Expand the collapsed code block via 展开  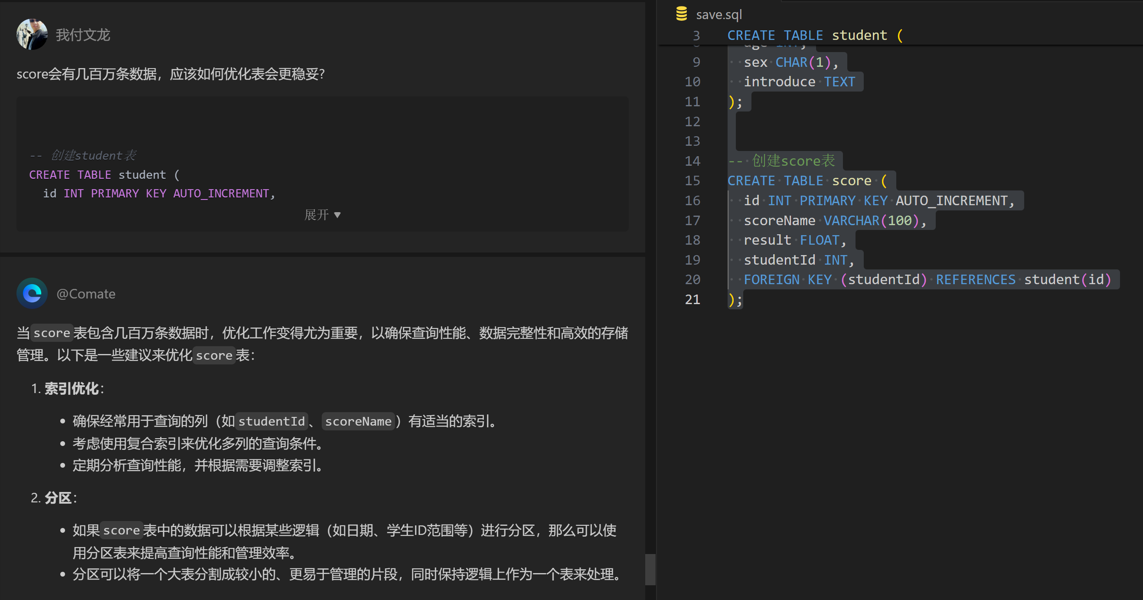(317, 215)
